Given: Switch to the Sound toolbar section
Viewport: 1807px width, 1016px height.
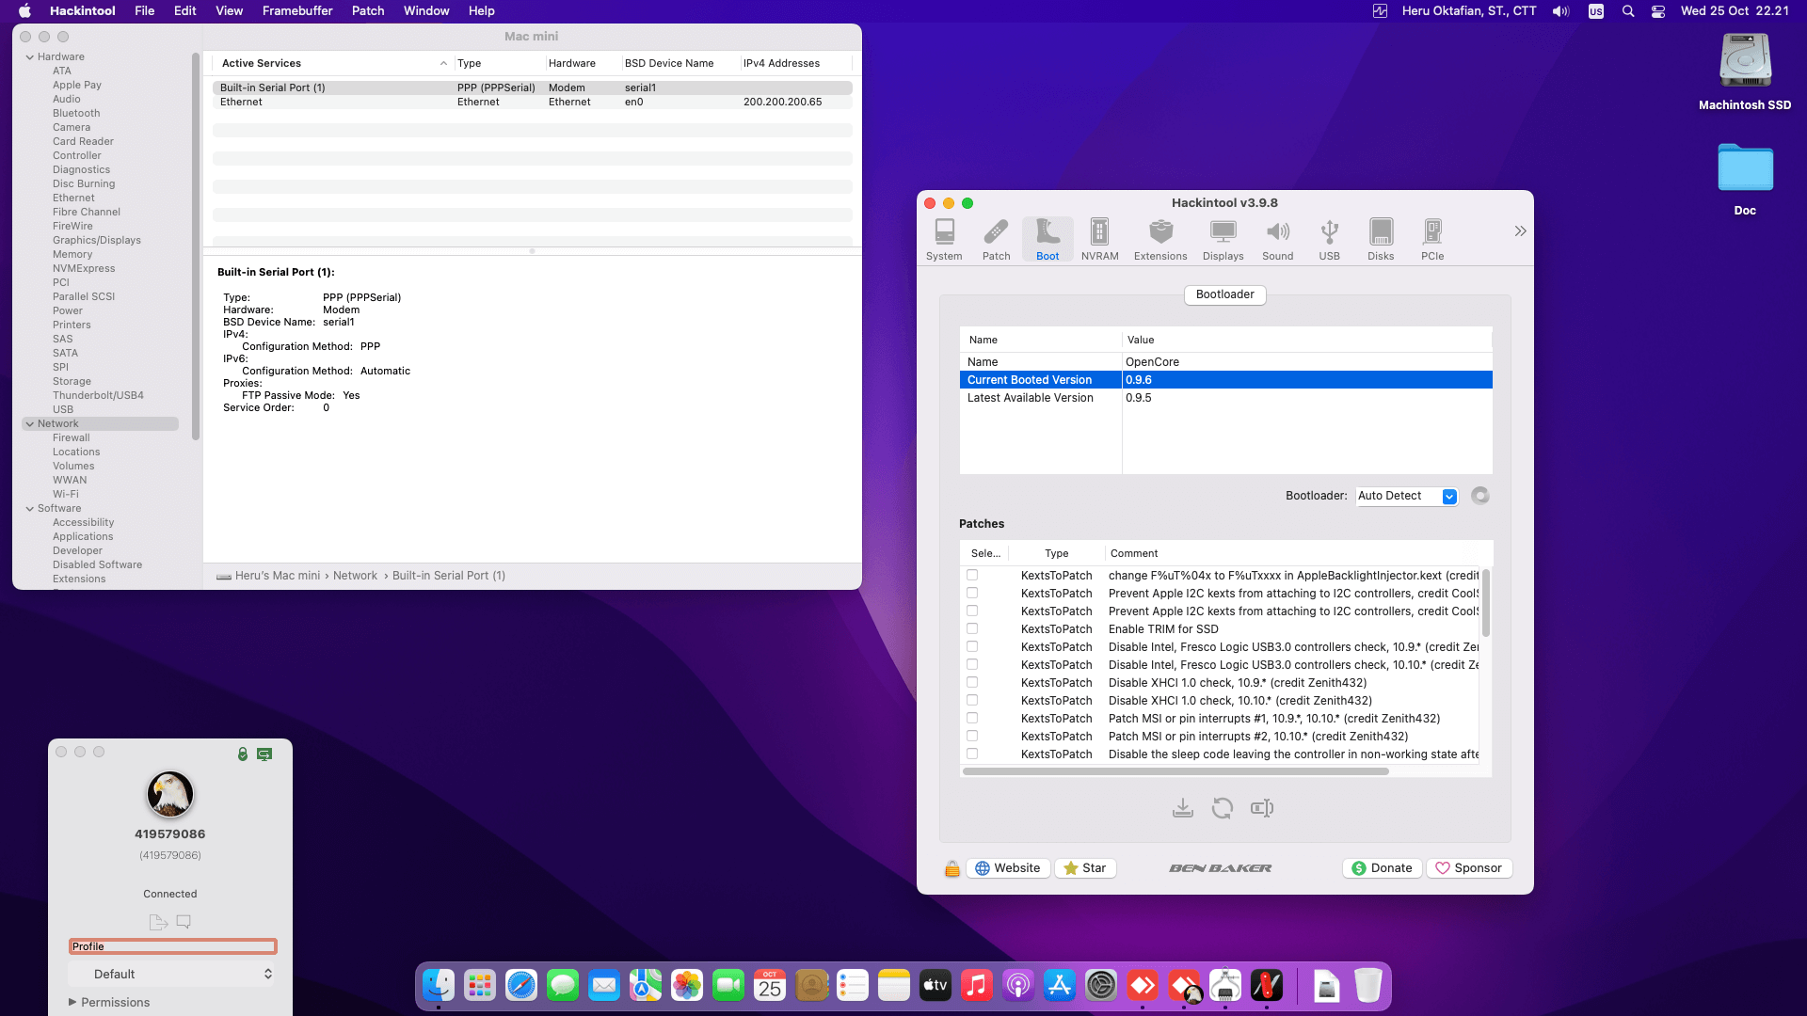Looking at the screenshot, I should pyautogui.click(x=1277, y=239).
